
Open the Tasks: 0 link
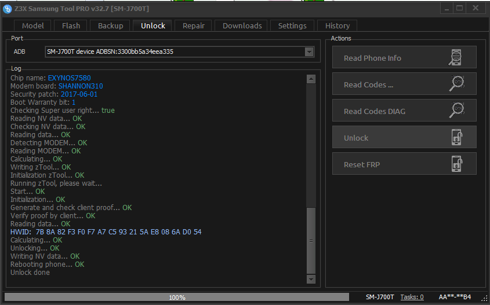click(x=412, y=297)
